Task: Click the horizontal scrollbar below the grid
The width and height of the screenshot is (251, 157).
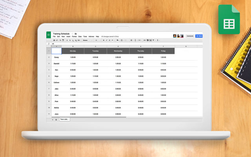Action: 98,117
